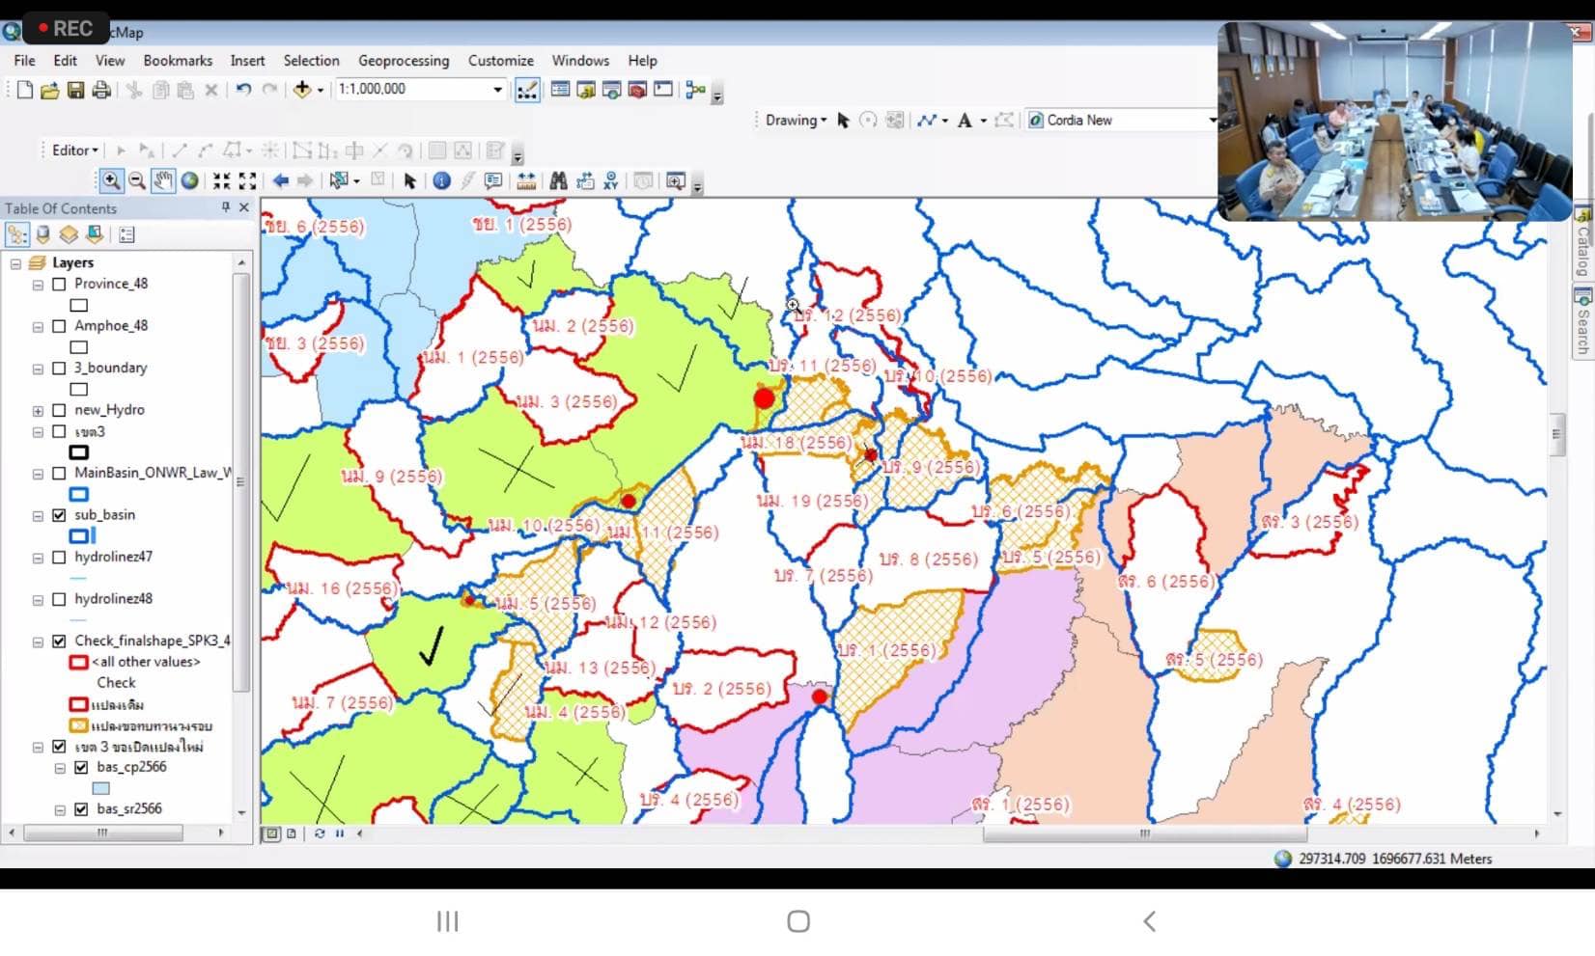Click the Add Data button icon
1595x956 pixels.
[x=302, y=90]
